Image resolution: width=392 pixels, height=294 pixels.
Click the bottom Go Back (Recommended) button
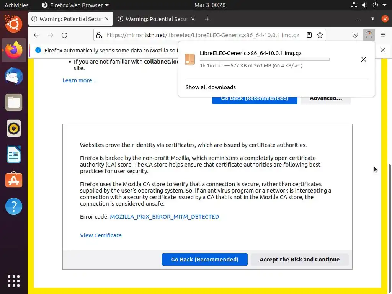[204, 260]
